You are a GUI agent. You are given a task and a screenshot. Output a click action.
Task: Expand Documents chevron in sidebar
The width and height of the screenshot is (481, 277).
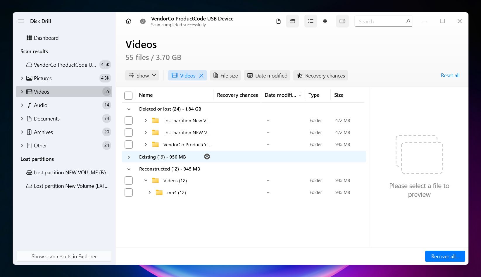click(x=22, y=118)
